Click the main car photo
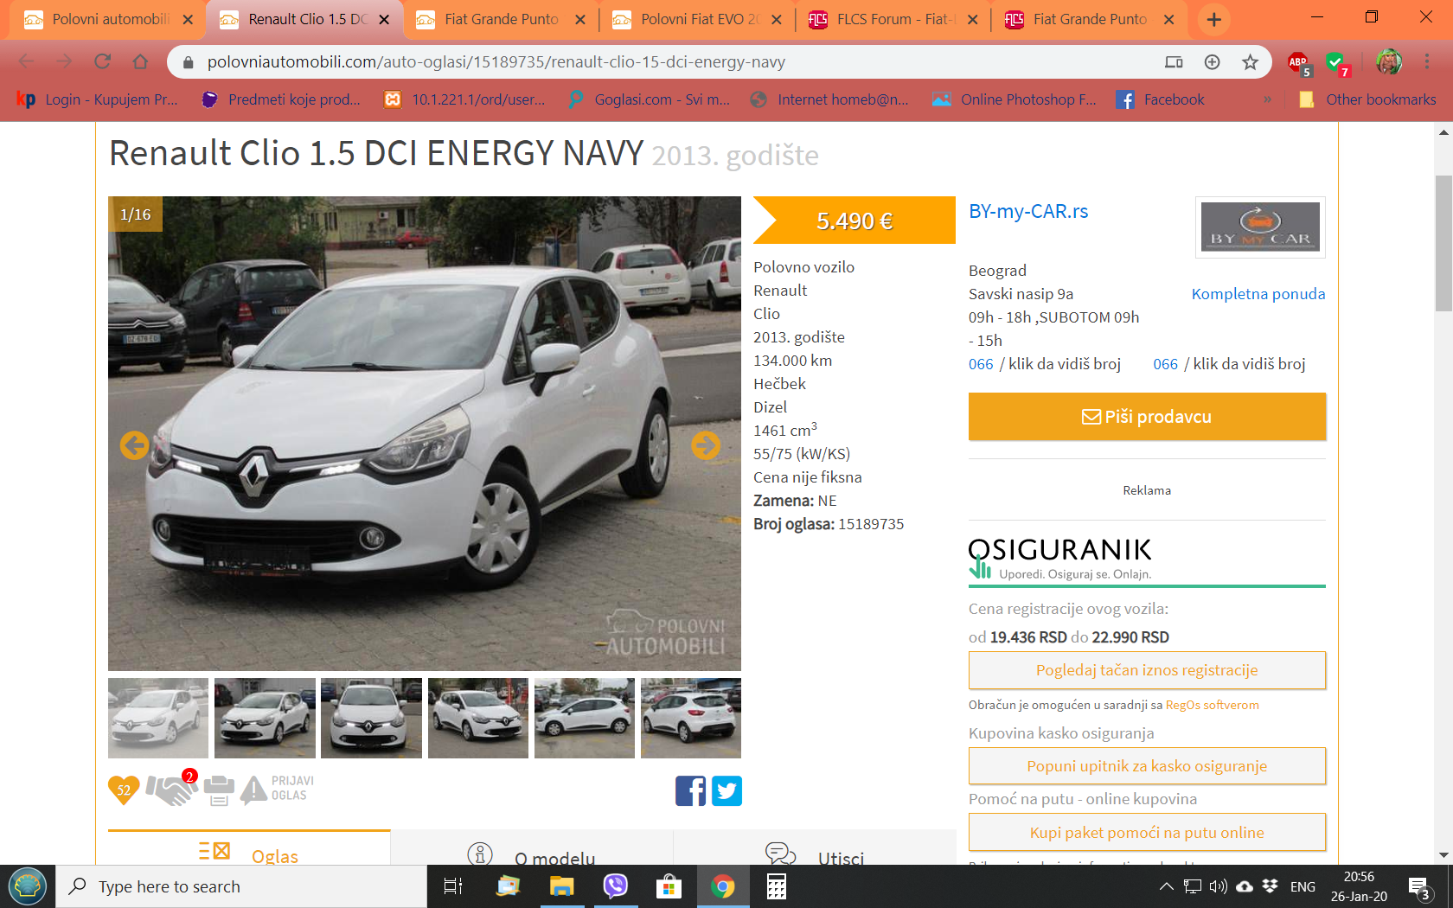Screen dimensions: 1453x908 [425, 433]
